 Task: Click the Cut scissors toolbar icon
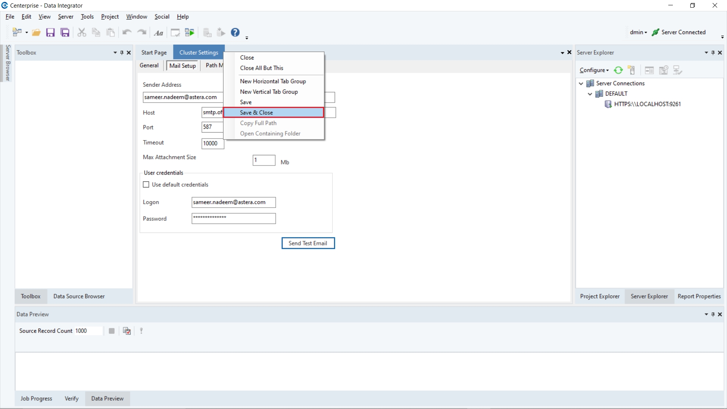(x=81, y=33)
